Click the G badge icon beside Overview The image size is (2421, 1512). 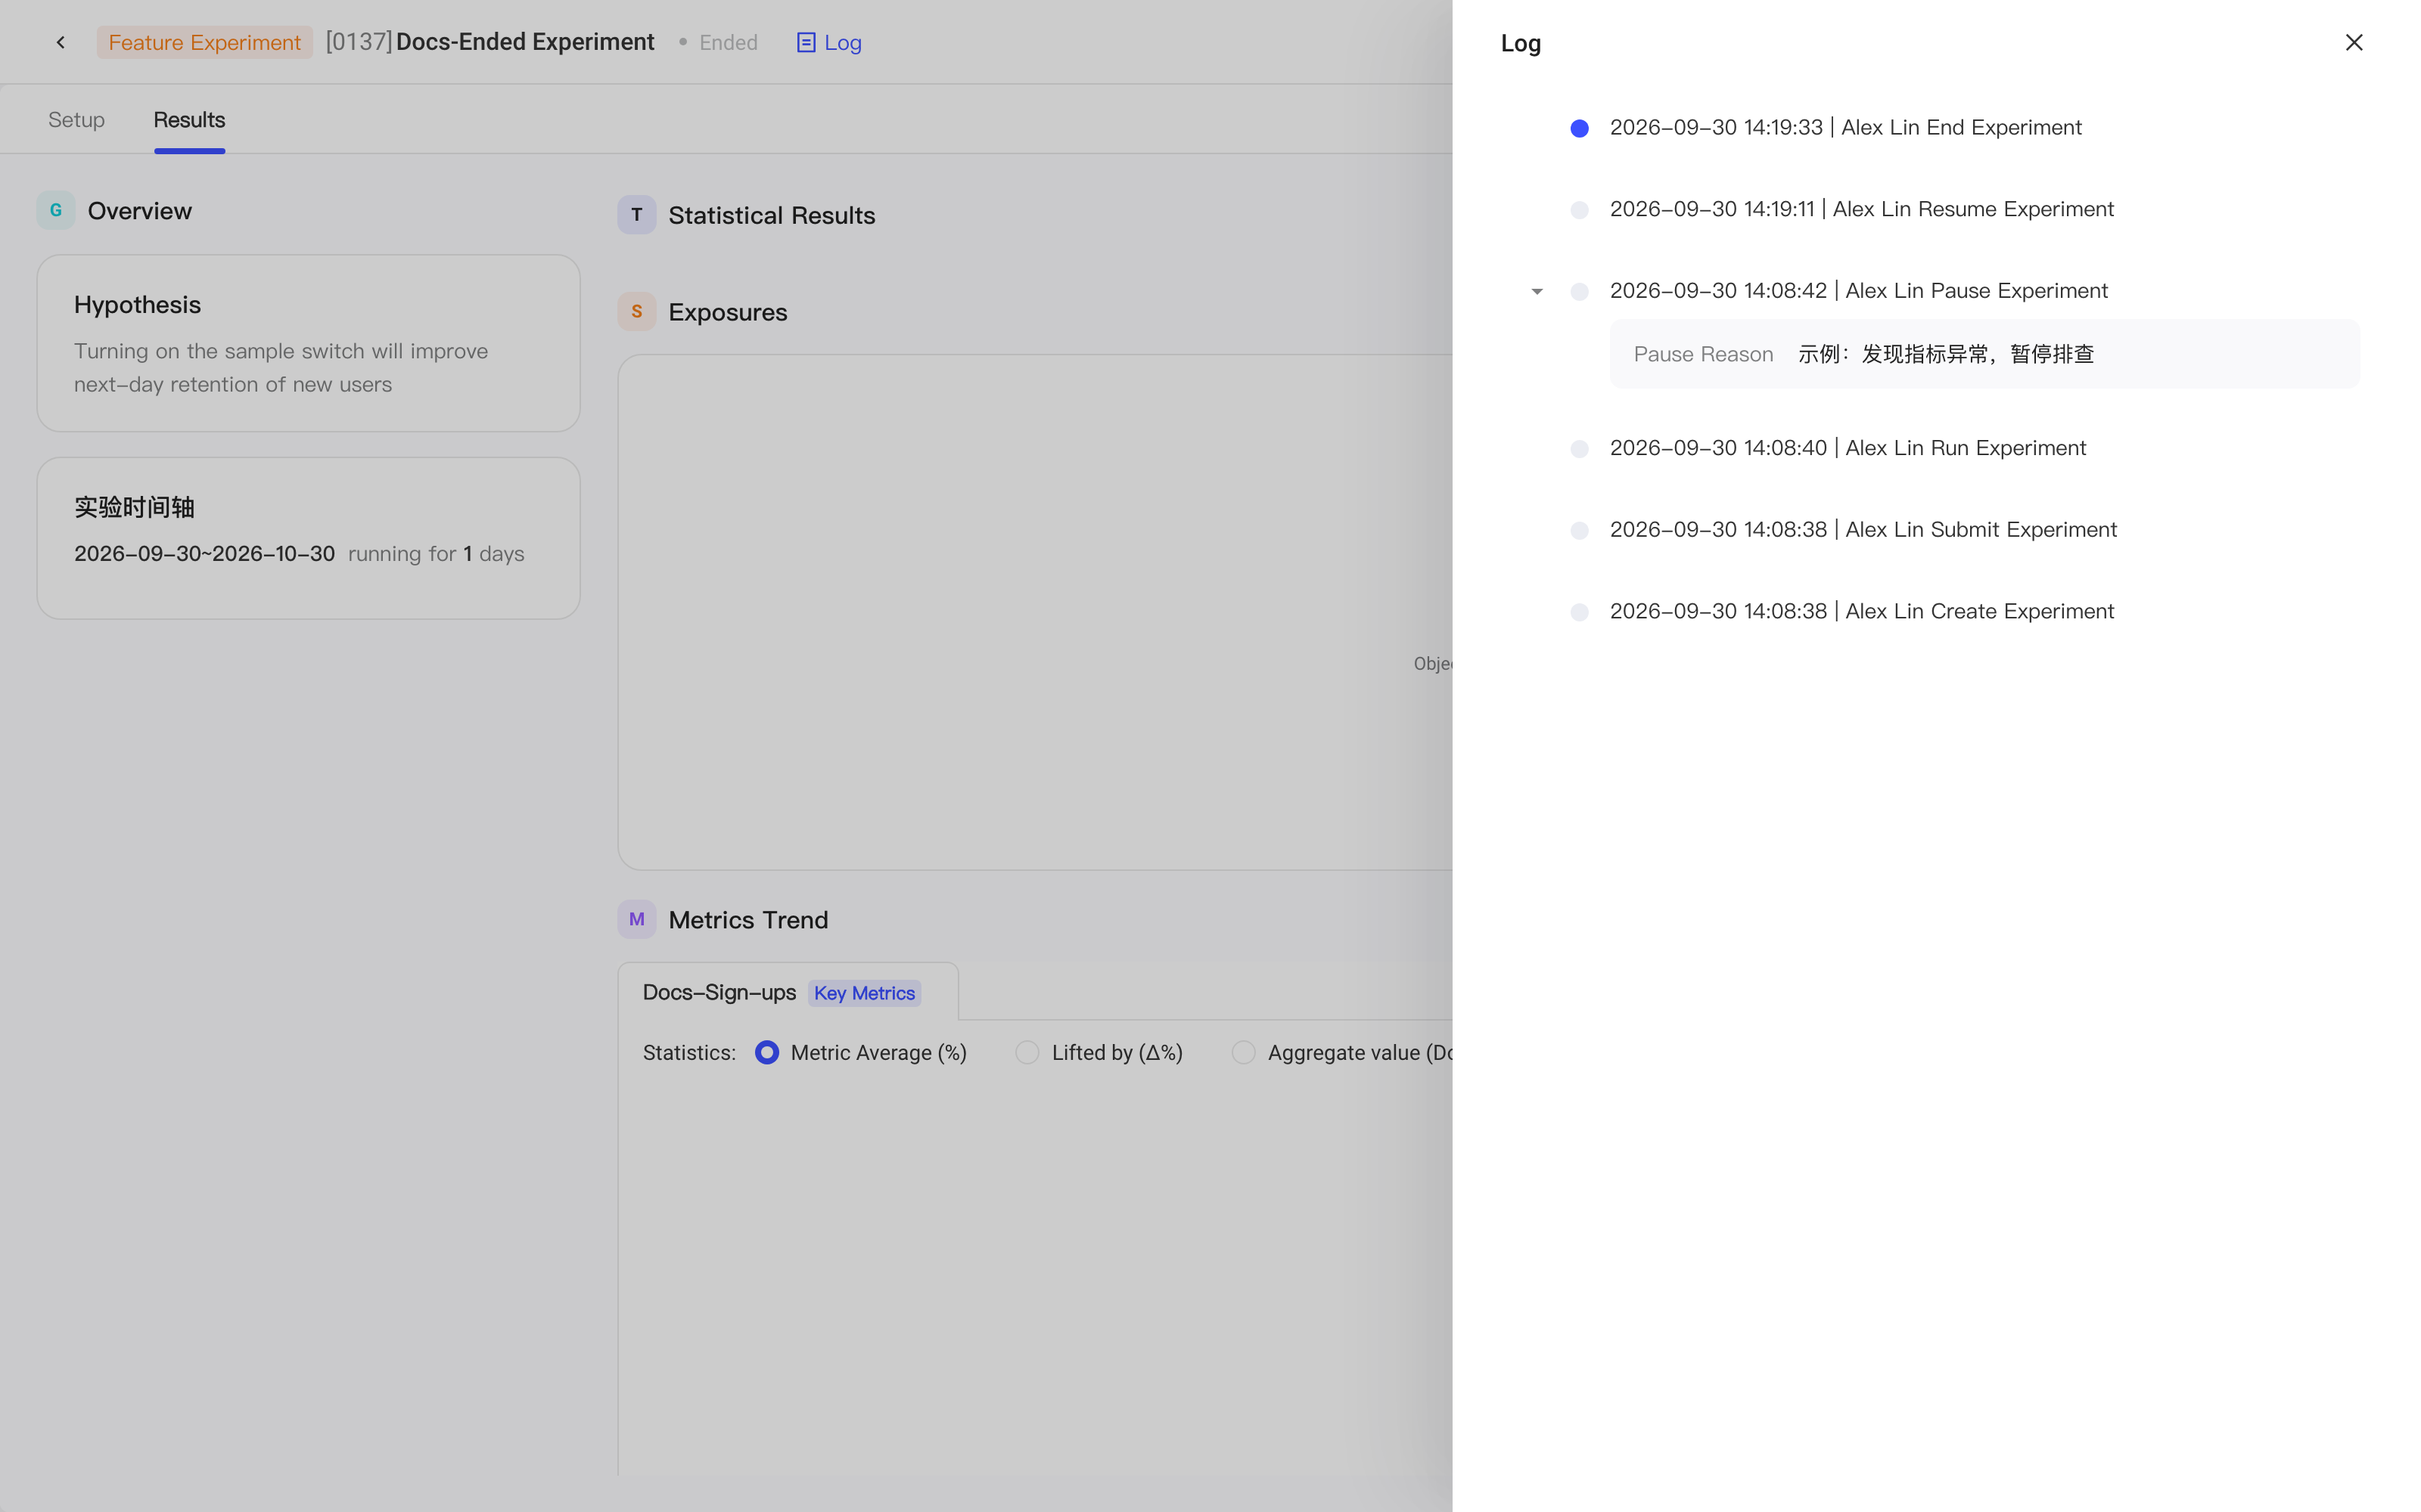click(56, 210)
